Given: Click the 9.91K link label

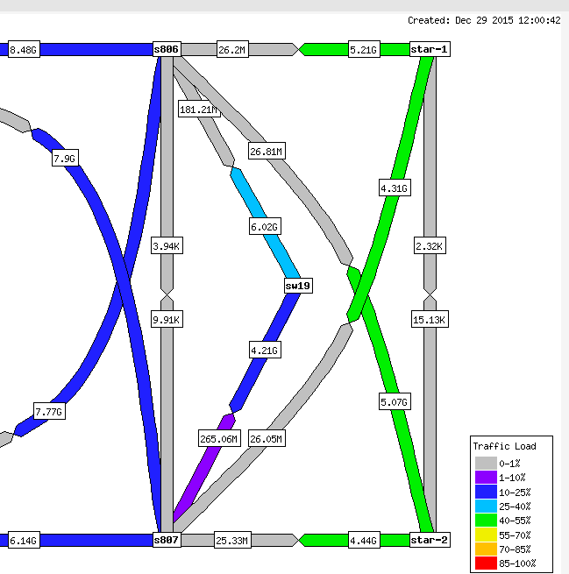Looking at the screenshot, I should click(167, 319).
